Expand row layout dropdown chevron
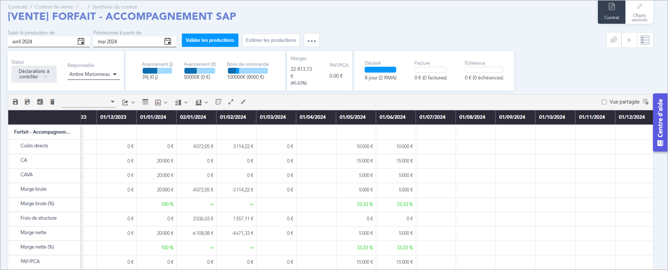The image size is (668, 270). pyautogui.click(x=185, y=103)
